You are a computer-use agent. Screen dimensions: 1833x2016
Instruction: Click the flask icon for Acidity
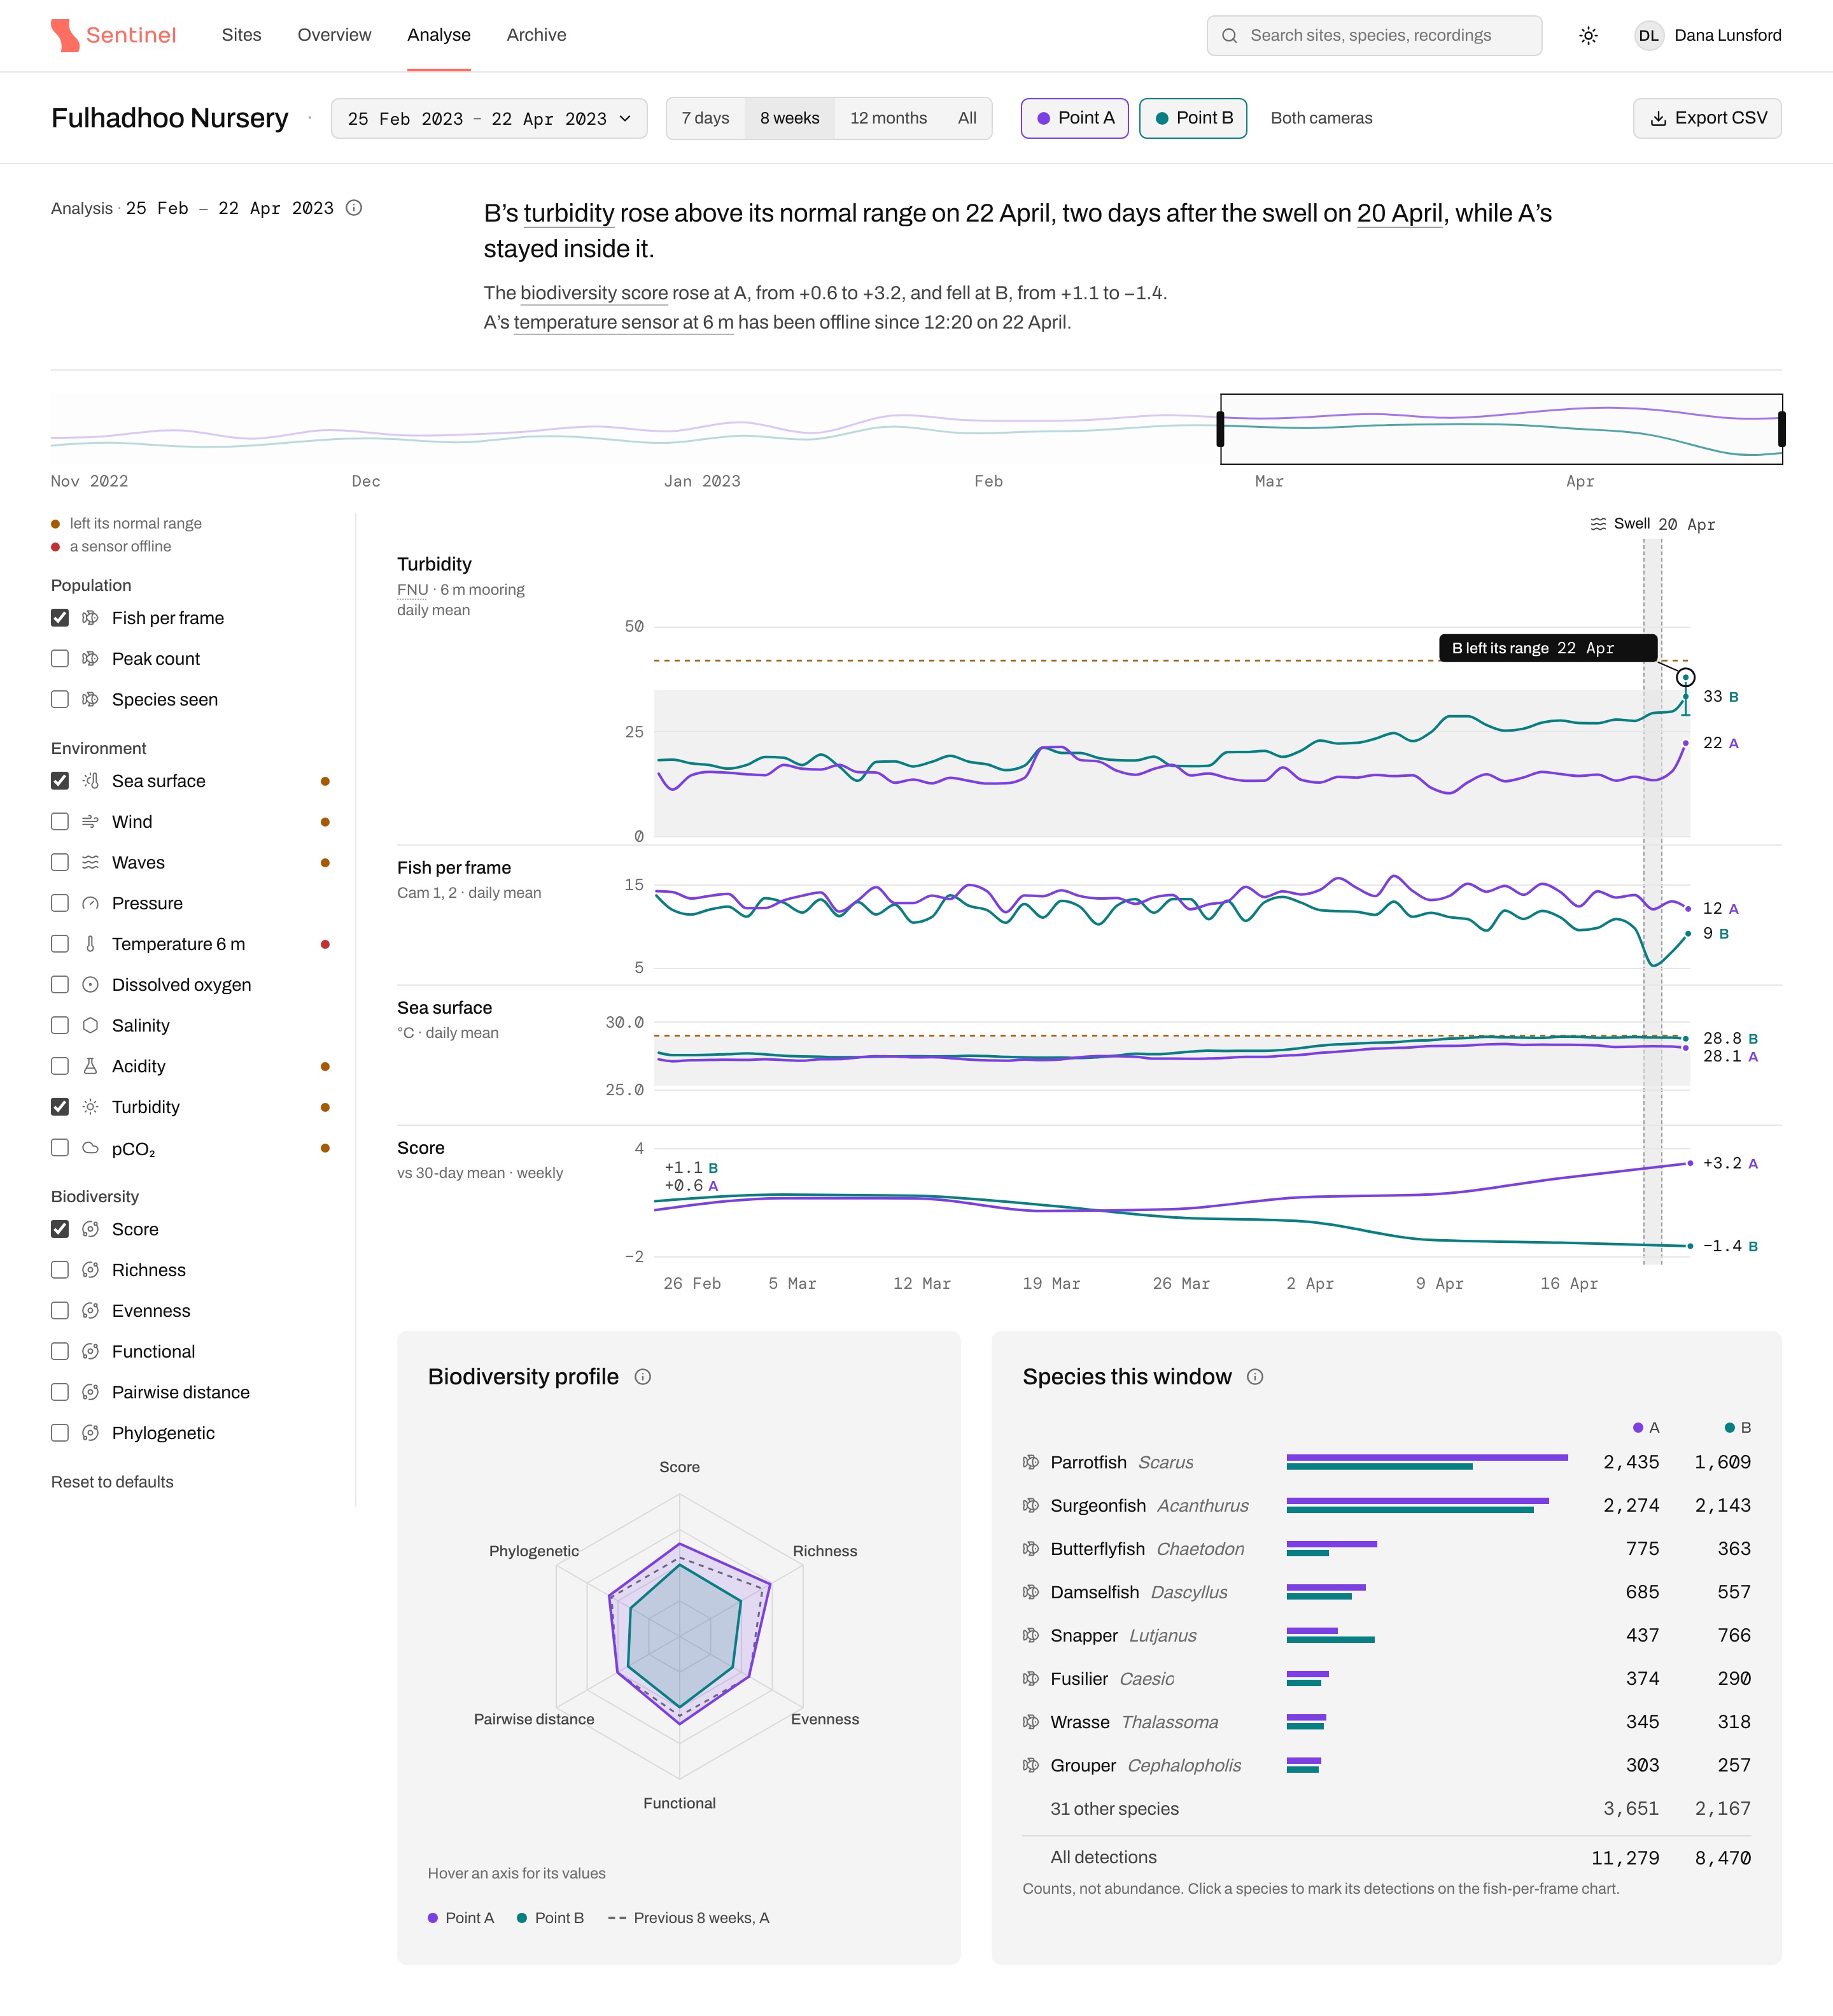[x=90, y=1067]
